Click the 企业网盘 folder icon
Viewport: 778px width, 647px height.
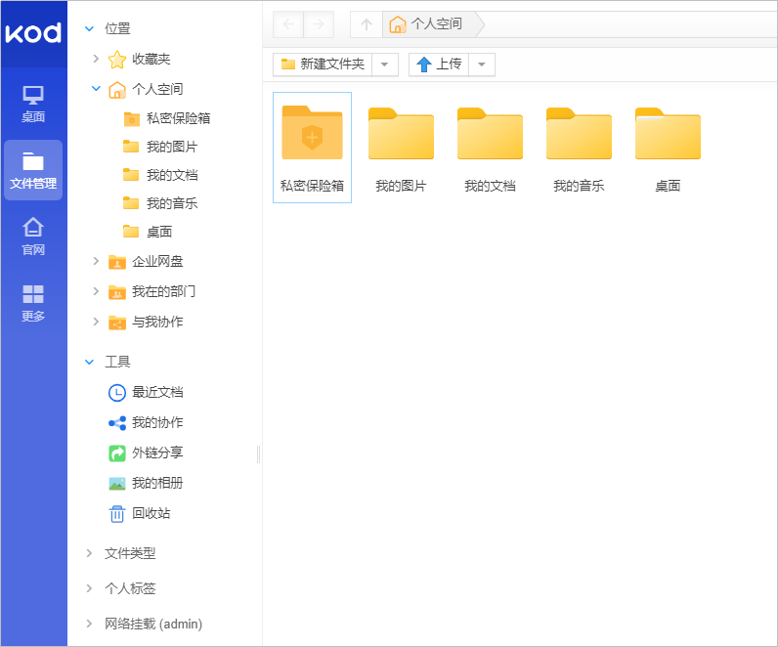pos(117,262)
